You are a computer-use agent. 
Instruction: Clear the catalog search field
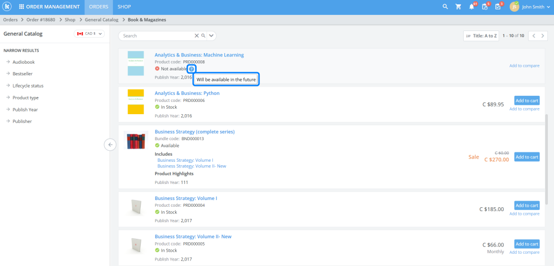point(196,35)
